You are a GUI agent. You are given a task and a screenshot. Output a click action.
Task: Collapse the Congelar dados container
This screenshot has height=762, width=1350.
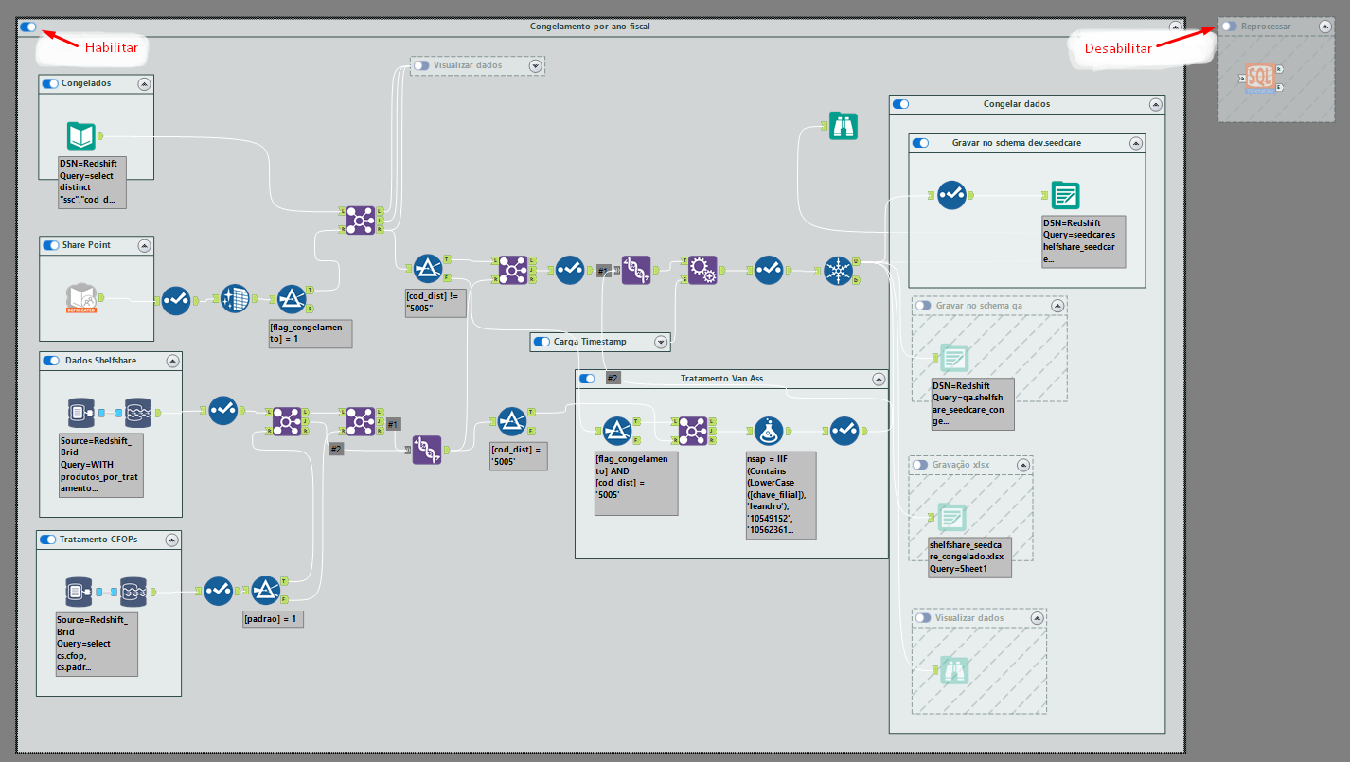point(1155,104)
